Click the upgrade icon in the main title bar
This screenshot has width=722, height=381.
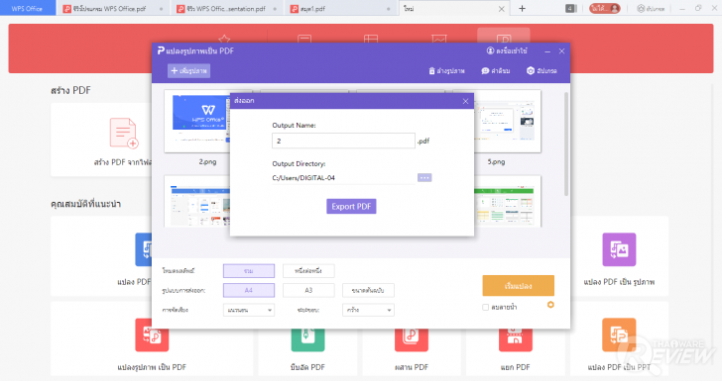tap(640, 8)
